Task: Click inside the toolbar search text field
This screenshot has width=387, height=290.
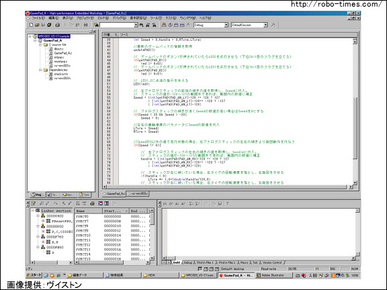Action: click(x=117, y=25)
